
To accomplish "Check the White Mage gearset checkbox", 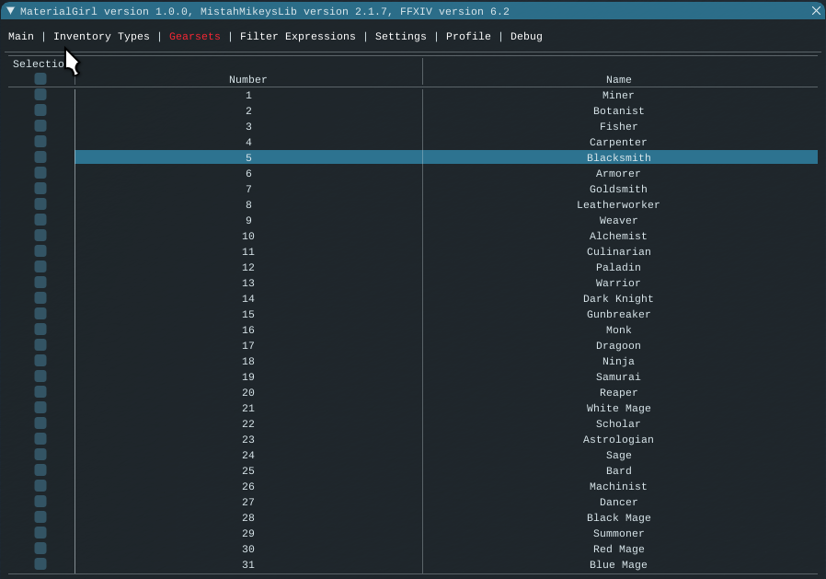I will [x=40, y=408].
